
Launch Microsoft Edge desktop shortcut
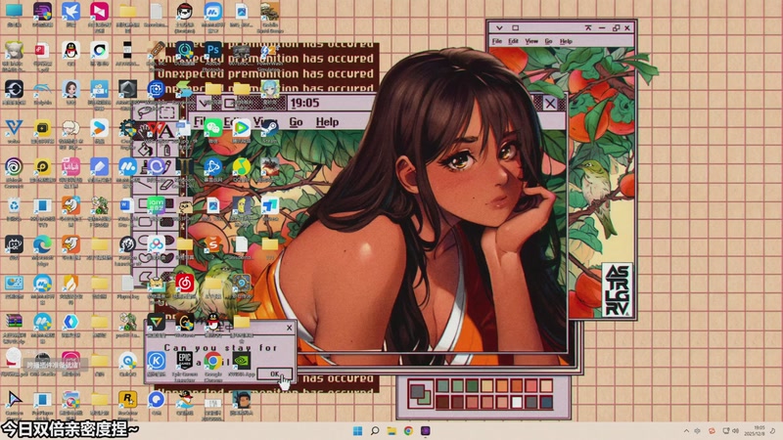tap(42, 244)
